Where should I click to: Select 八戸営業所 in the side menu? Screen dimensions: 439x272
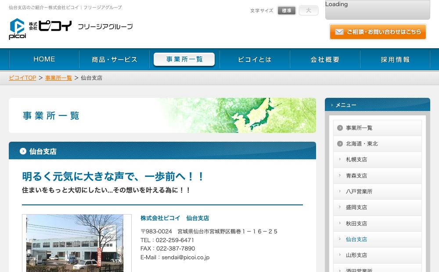[x=378, y=191]
